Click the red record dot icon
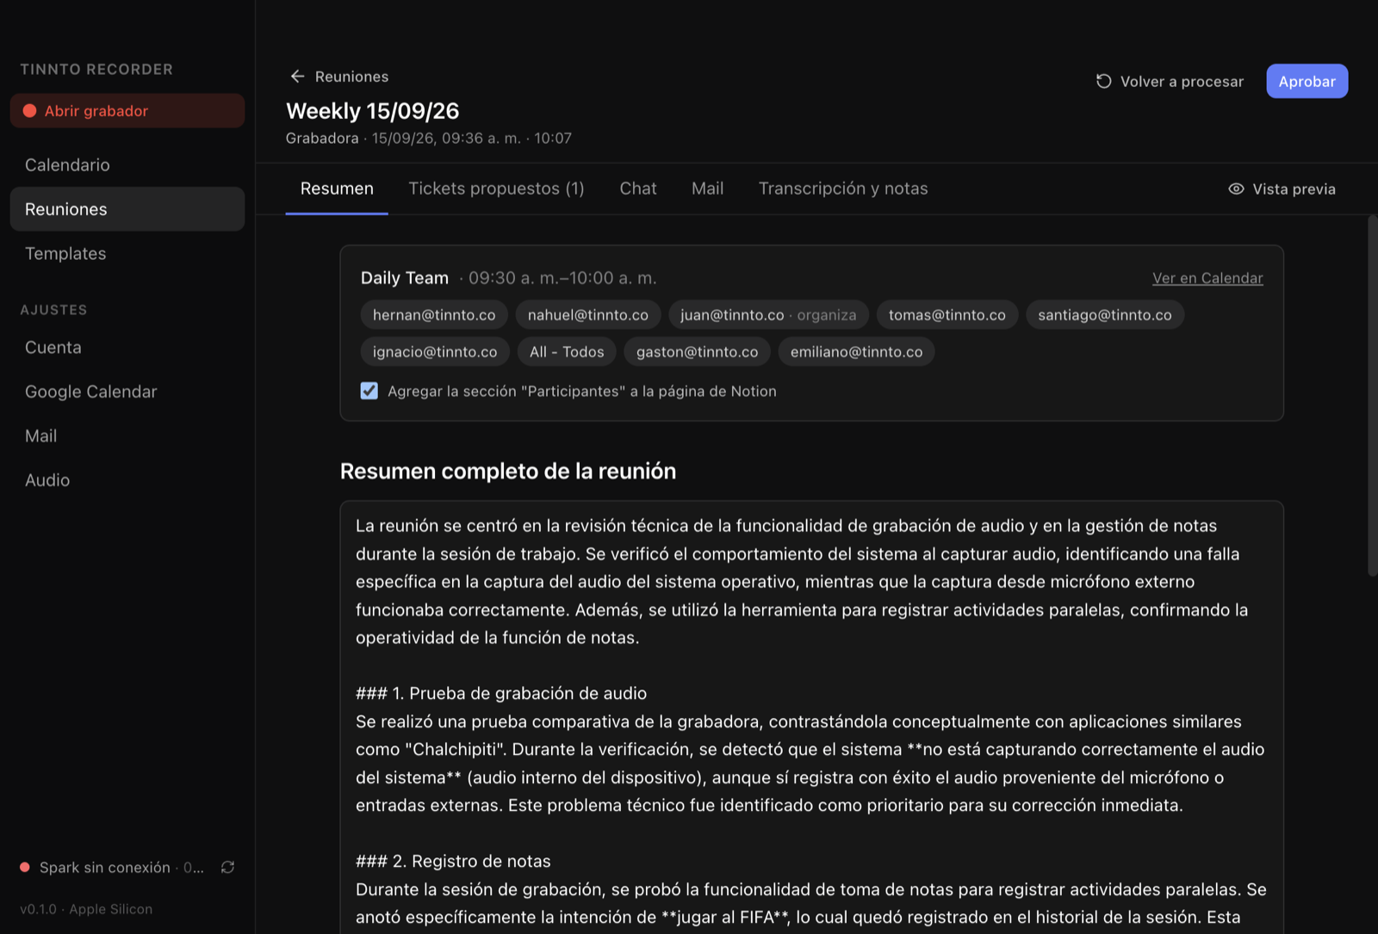1378x934 pixels. click(29, 111)
